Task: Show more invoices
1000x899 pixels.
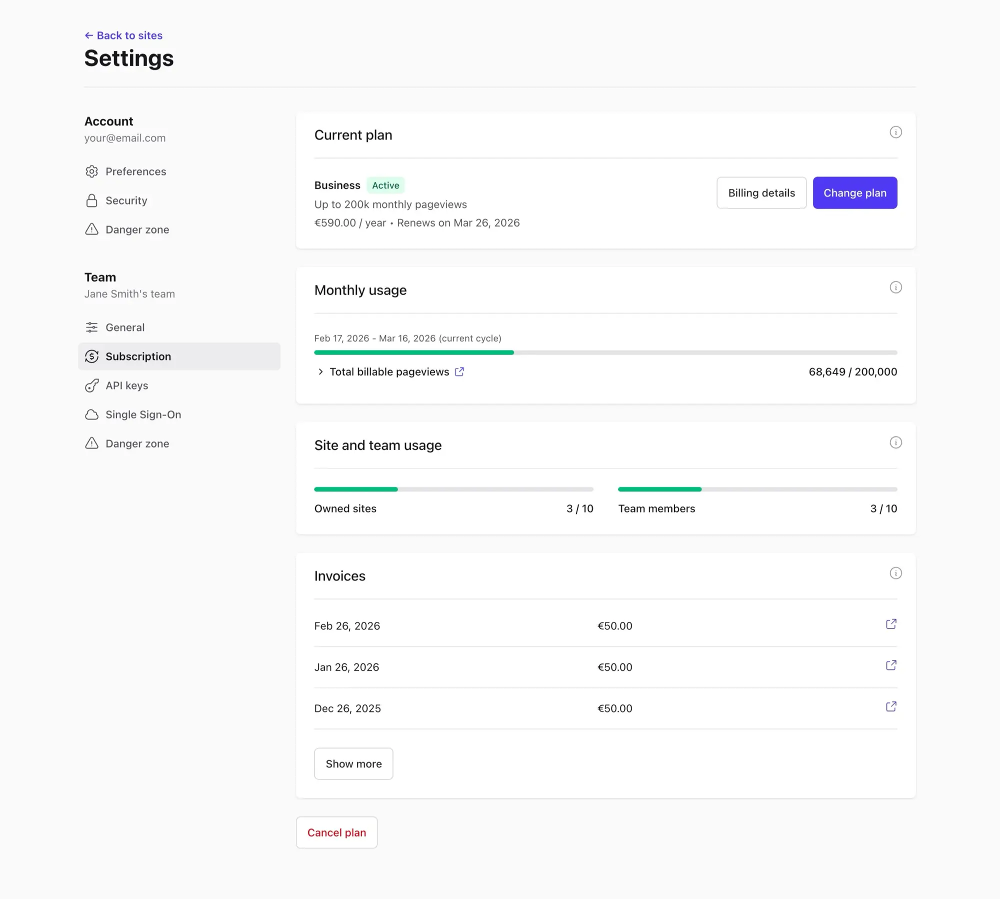Action: [353, 763]
